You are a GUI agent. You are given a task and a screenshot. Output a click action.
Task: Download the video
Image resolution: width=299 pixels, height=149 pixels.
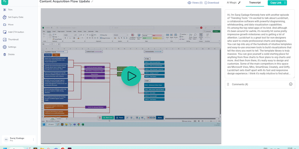[x=212, y=3]
